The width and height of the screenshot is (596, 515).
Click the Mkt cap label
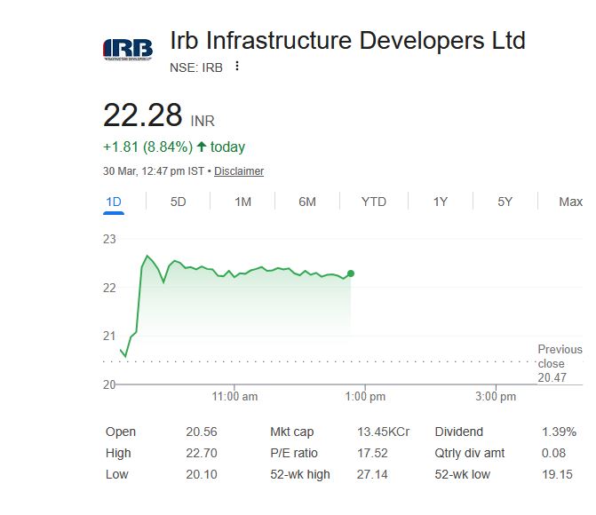point(291,432)
